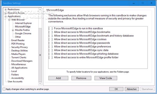The height and width of the screenshot is (94, 157).
Task: Cancel with the Abbrechen button
Action: (x=132, y=89)
